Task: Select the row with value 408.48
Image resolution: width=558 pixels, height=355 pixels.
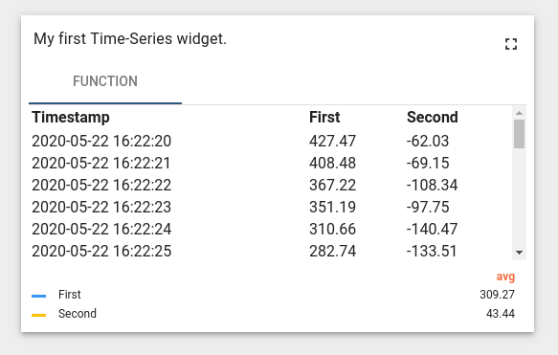Action: 272,163
